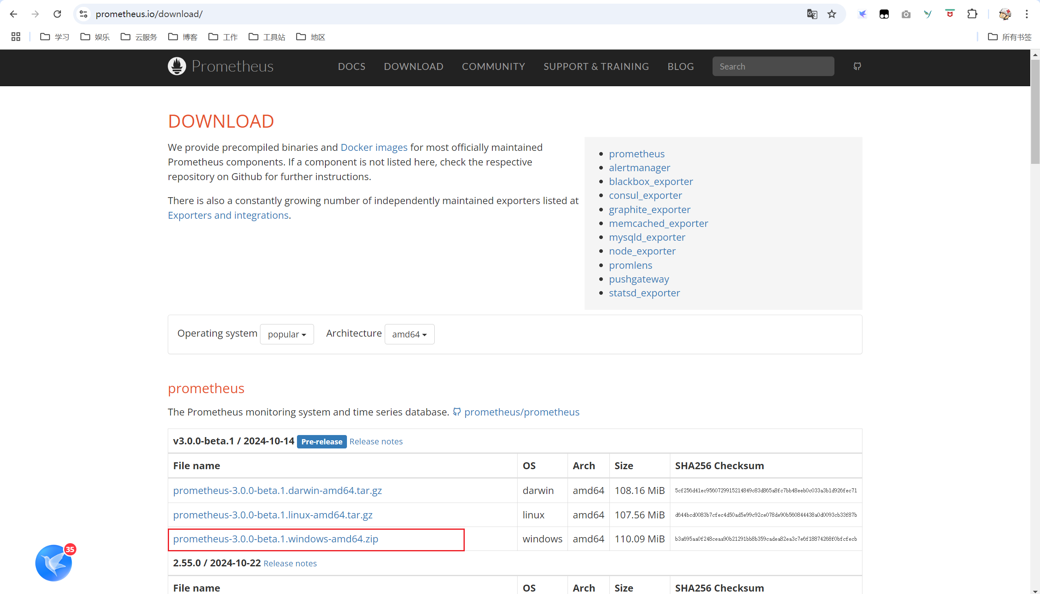Open the apps grid icon in bookmarks bar
This screenshot has height=594, width=1040.
pos(16,37)
